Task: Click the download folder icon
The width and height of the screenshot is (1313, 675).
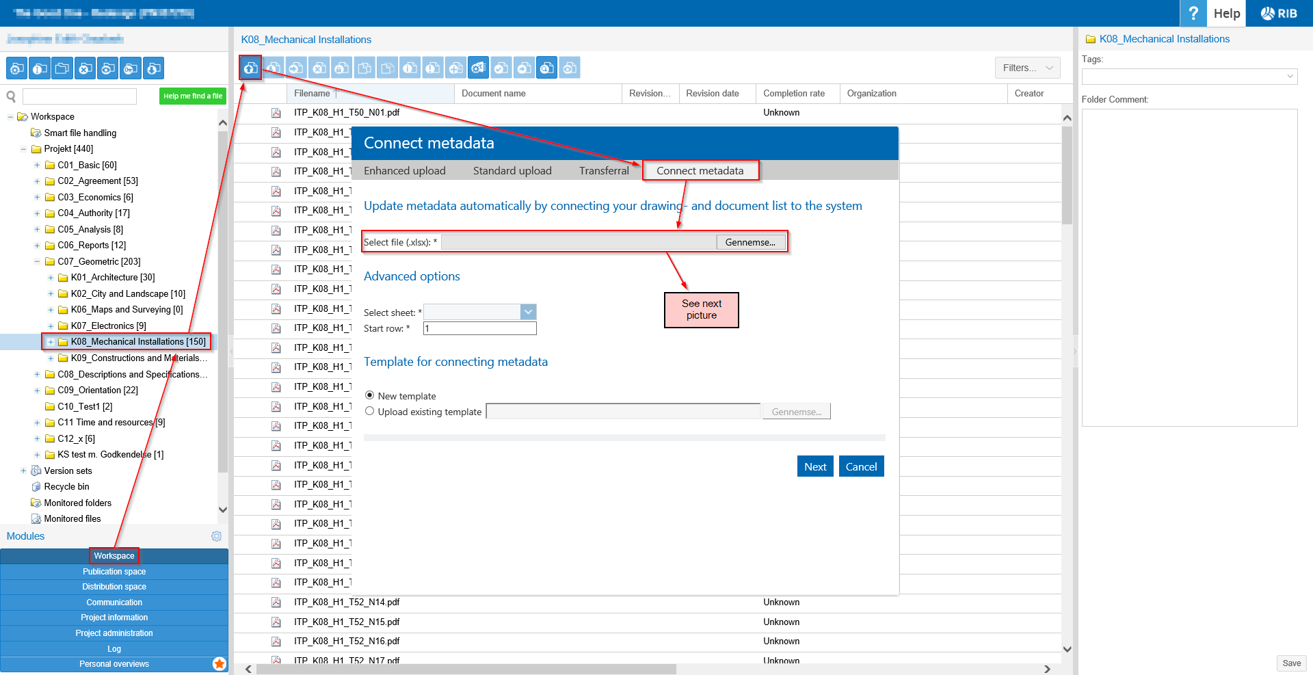Action: pyautogui.click(x=154, y=68)
